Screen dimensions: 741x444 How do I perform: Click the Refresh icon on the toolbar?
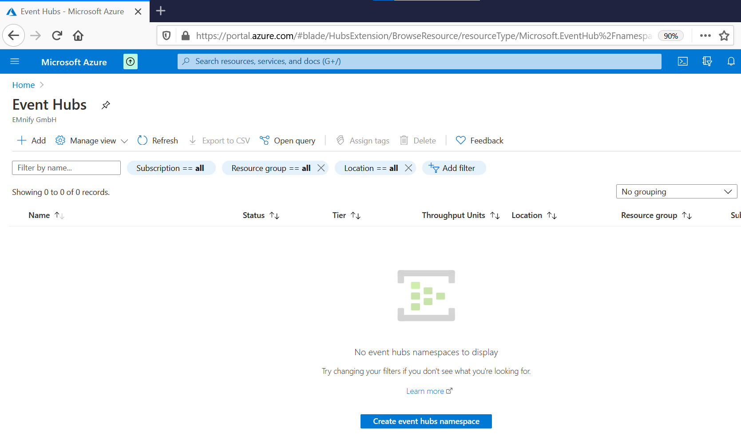point(142,140)
